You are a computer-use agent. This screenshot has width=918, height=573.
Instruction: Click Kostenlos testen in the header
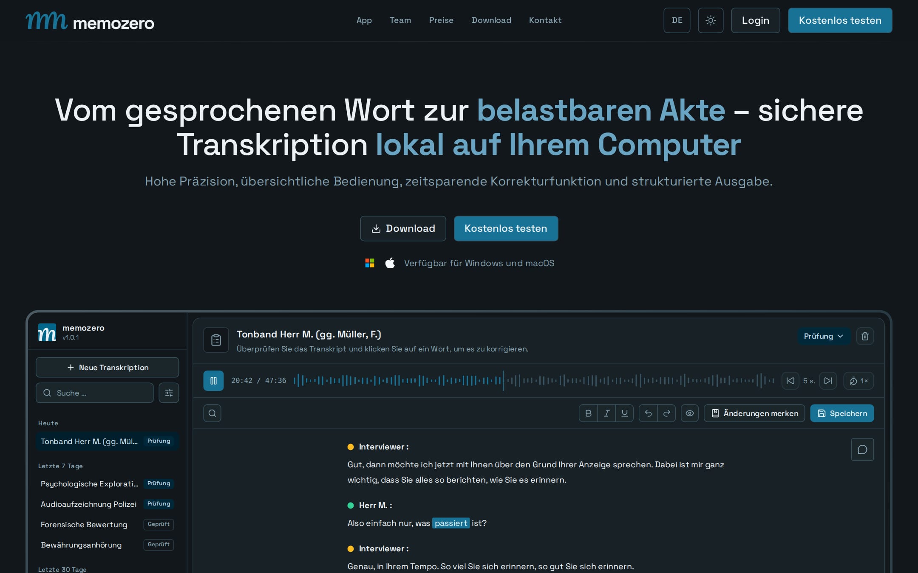click(x=840, y=20)
